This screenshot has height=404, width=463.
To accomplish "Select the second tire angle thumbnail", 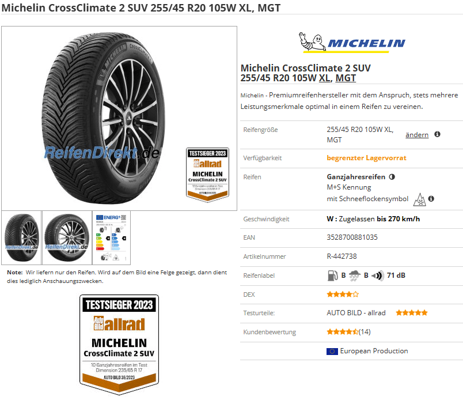I will (67, 237).
